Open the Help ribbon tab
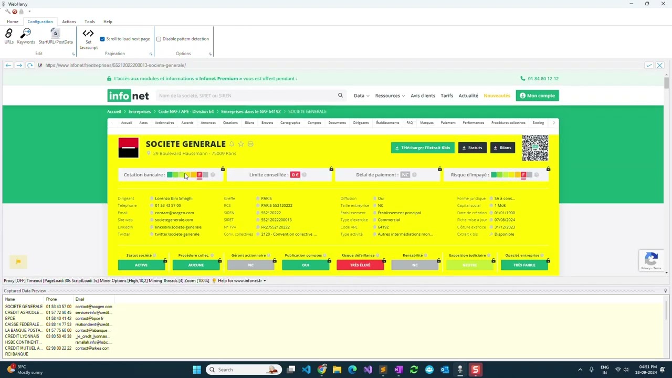Image resolution: width=672 pixels, height=378 pixels. (108, 22)
